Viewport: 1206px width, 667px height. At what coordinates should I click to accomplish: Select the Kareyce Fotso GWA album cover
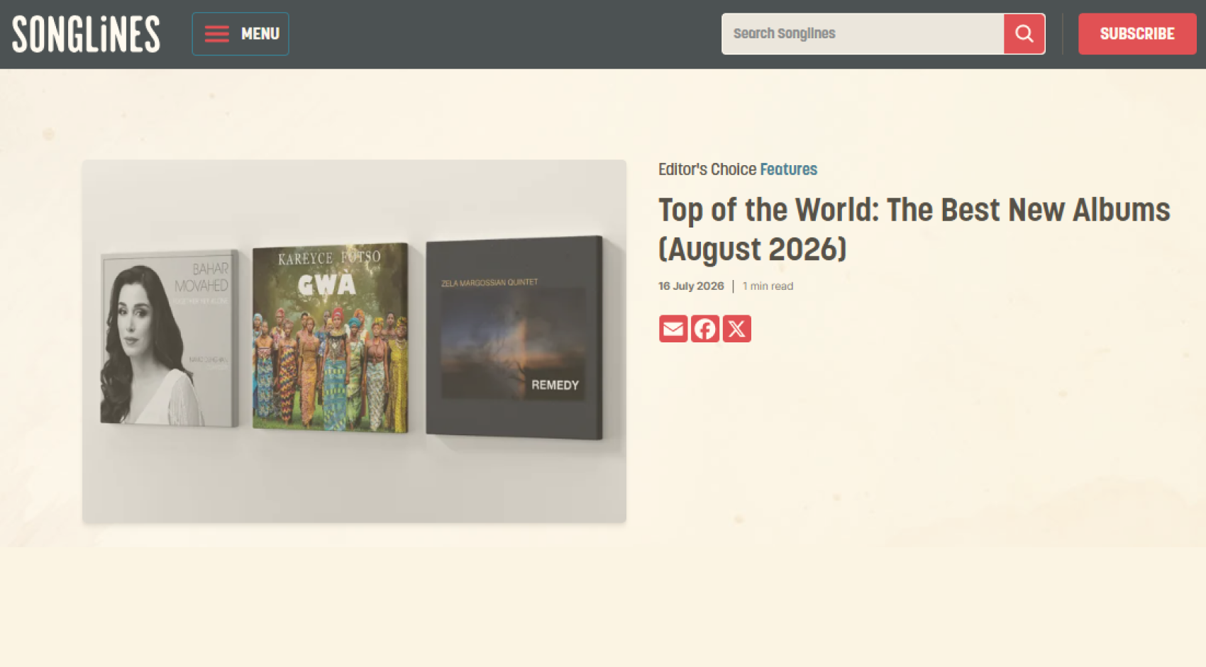(x=331, y=337)
